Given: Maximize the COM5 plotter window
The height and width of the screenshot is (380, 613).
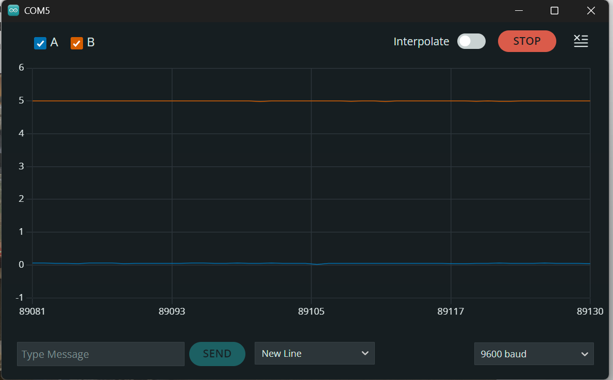Looking at the screenshot, I should coord(554,10).
